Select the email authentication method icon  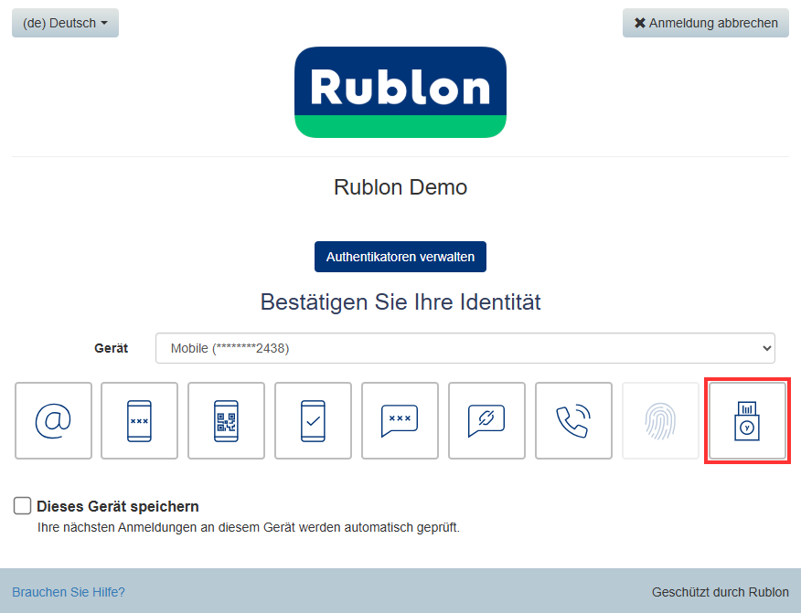coord(53,420)
